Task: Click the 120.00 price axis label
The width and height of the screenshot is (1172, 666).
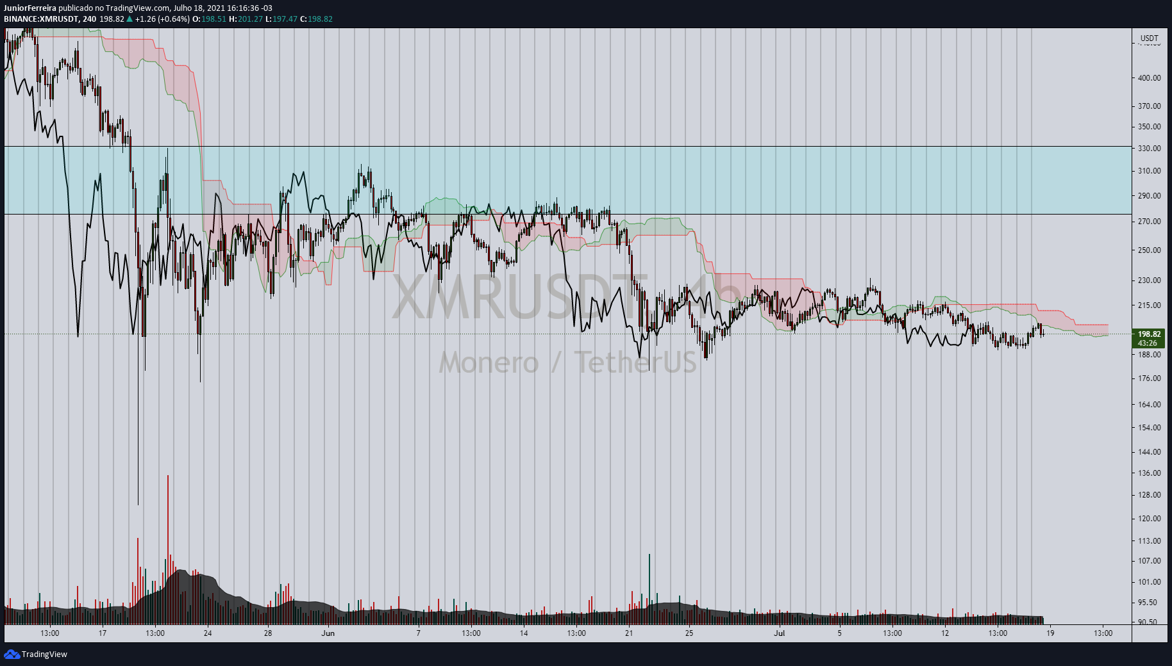Action: pyautogui.click(x=1149, y=519)
